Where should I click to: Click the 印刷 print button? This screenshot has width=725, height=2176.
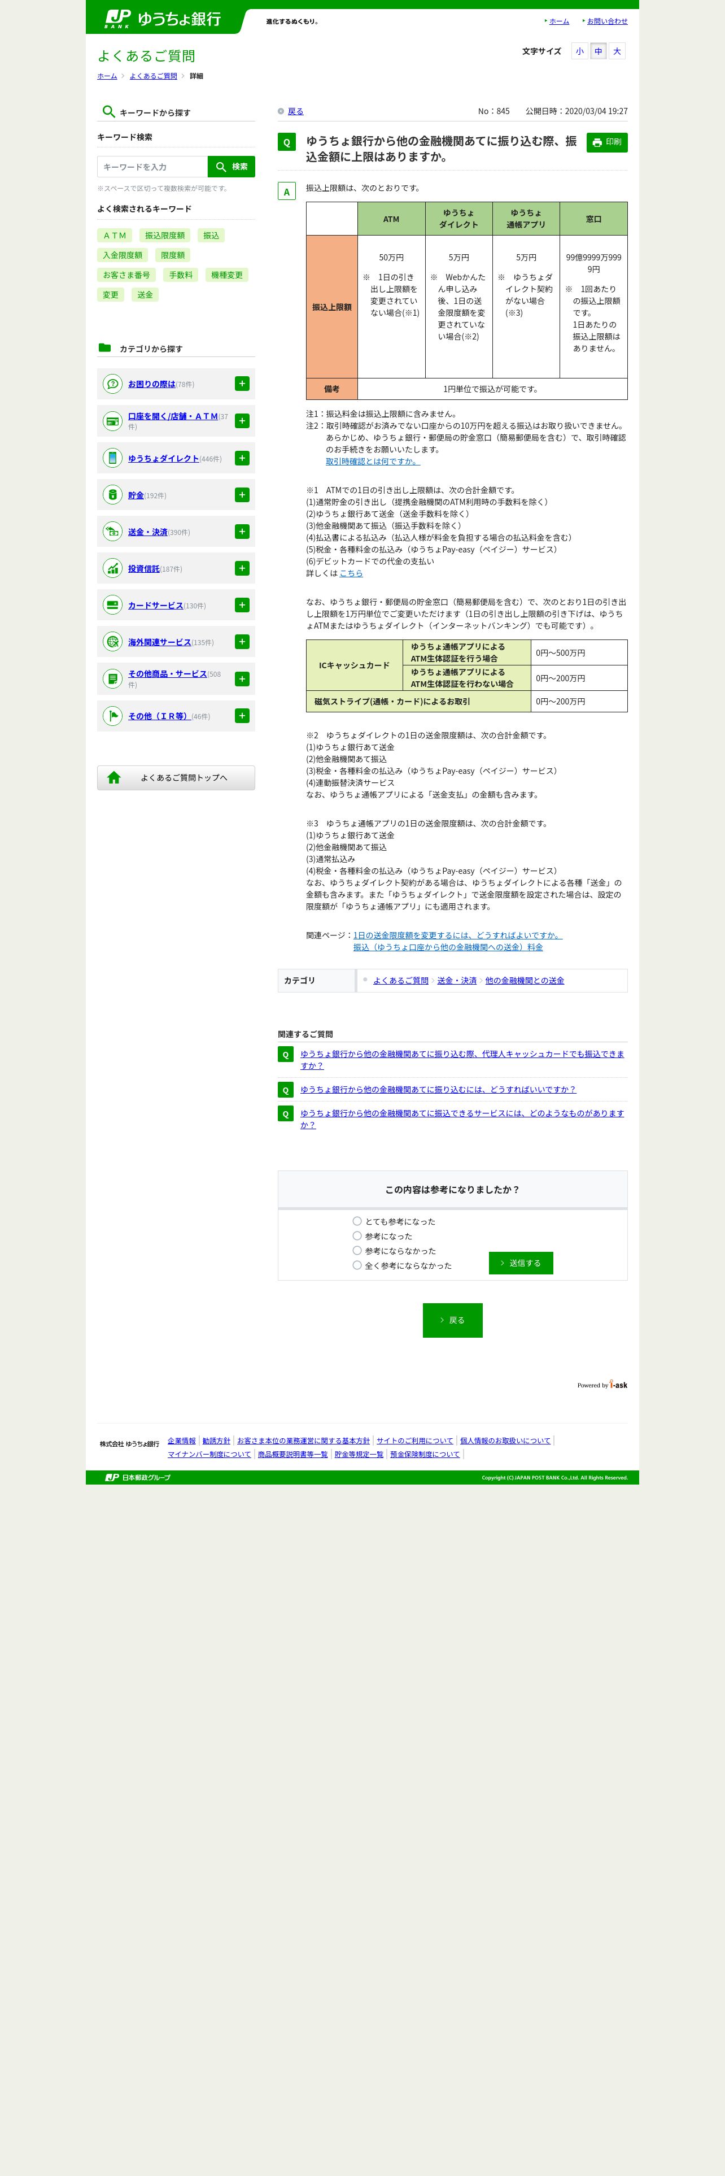point(607,142)
